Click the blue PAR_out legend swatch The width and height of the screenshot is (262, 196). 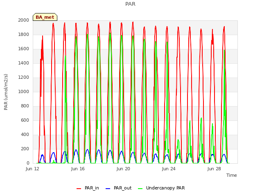pyautogui.click(x=108, y=189)
